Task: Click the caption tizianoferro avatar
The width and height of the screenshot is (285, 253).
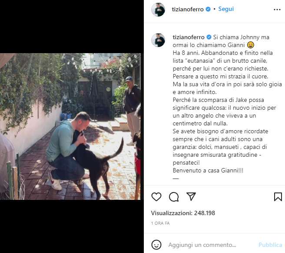Action: 158,40
